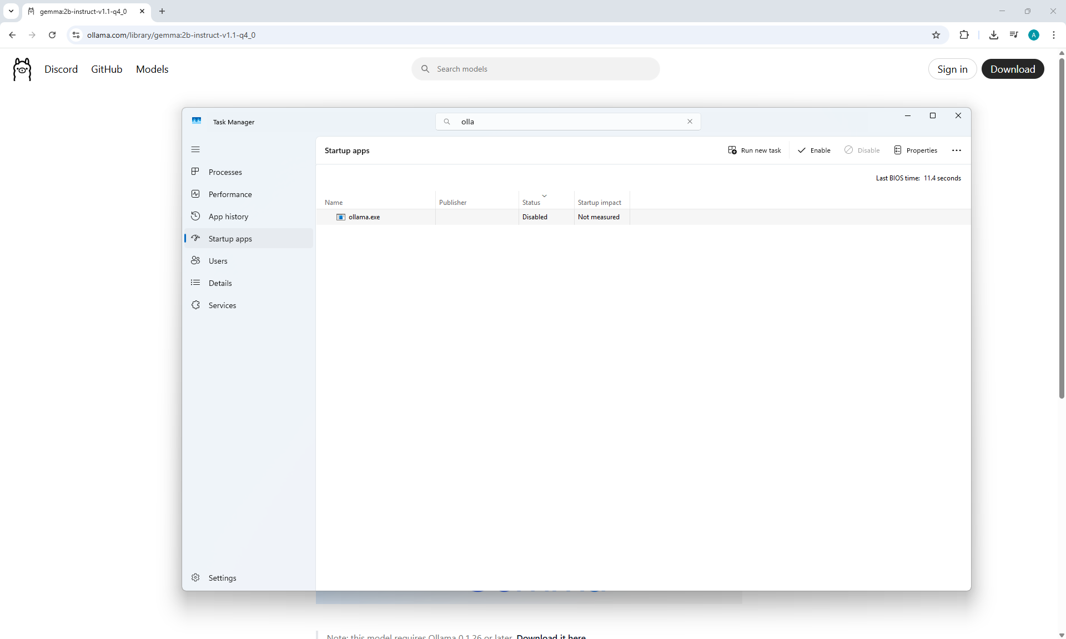Open the App history page

(x=228, y=217)
